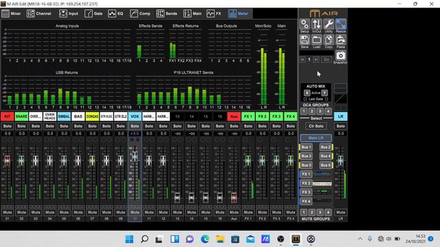The image size is (440, 247).
Task: Open Microsoft Edge from taskbar
Action: tap(205, 239)
